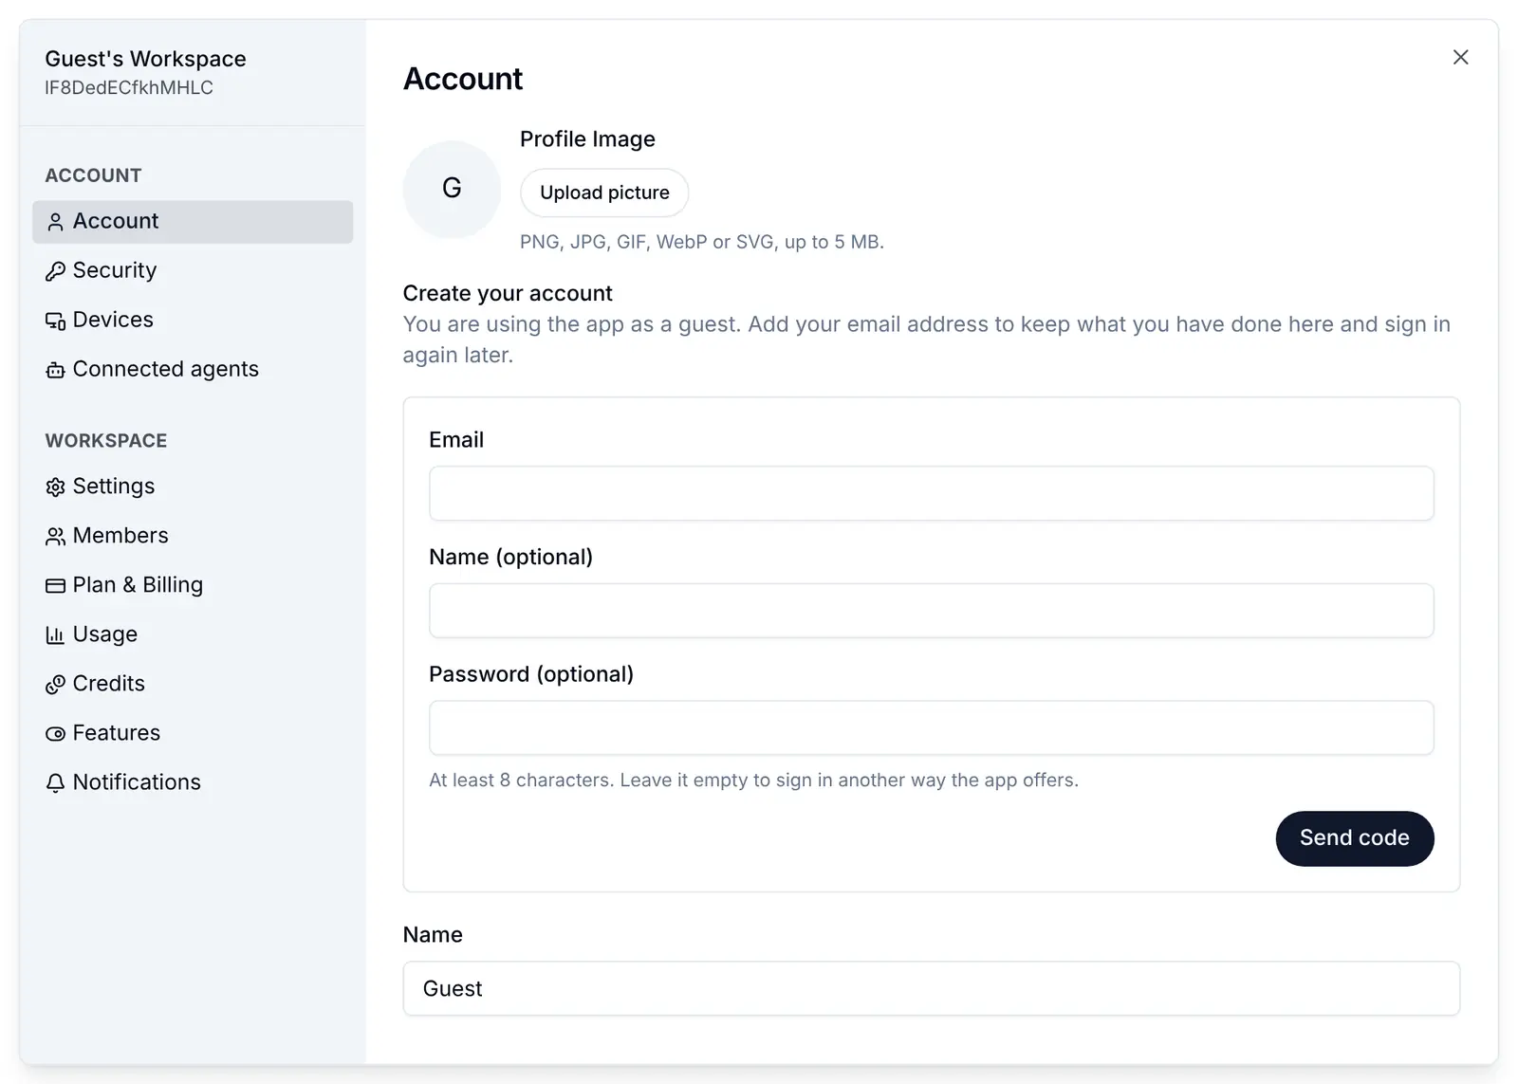
Task: Click the Name field containing Guest
Action: tap(931, 988)
